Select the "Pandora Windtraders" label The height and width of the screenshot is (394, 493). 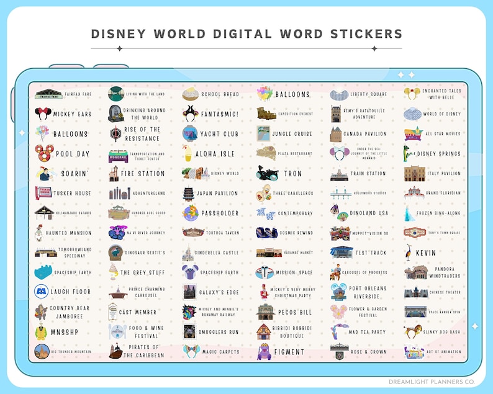pyautogui.click(x=445, y=272)
